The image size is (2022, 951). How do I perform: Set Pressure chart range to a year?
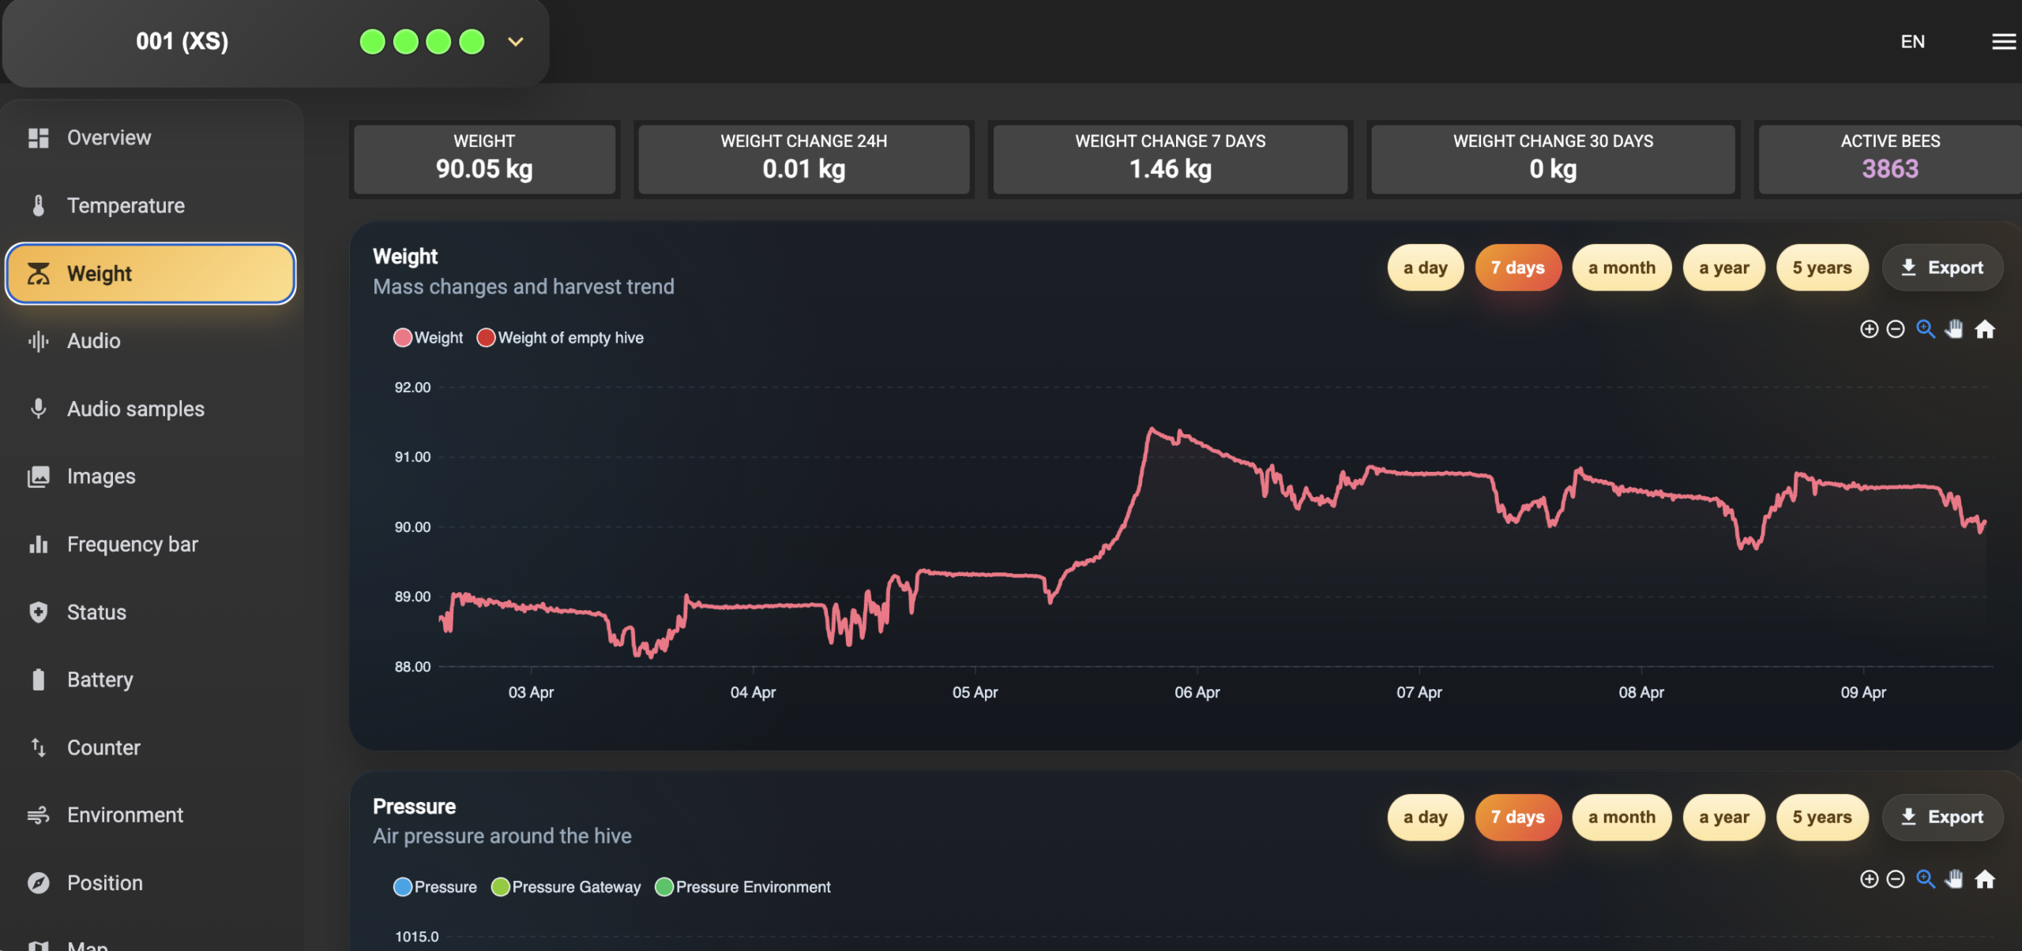1724,817
